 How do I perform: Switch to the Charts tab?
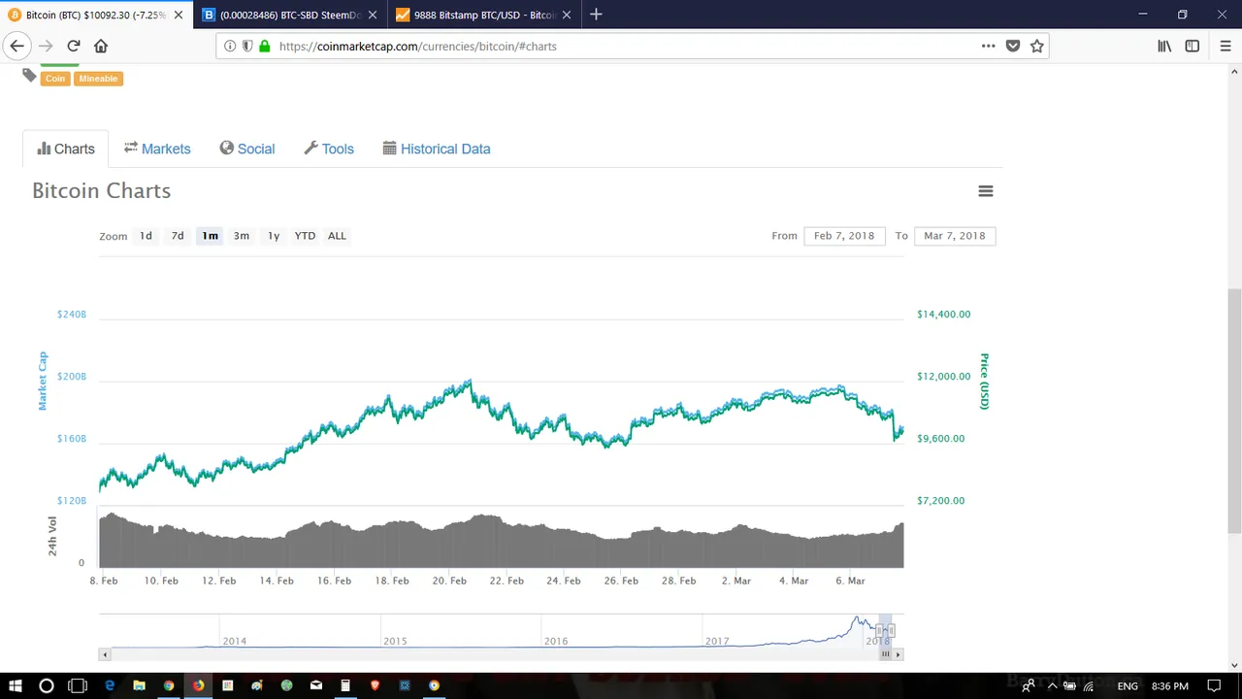(x=66, y=149)
